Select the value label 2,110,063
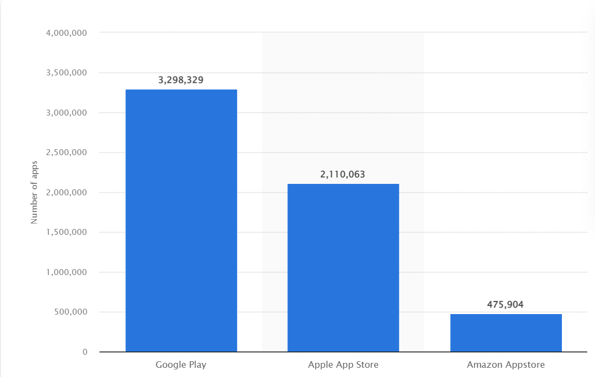This screenshot has width=595, height=377. [343, 174]
